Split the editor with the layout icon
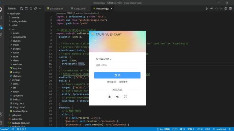234x131 pixels. [231, 9]
